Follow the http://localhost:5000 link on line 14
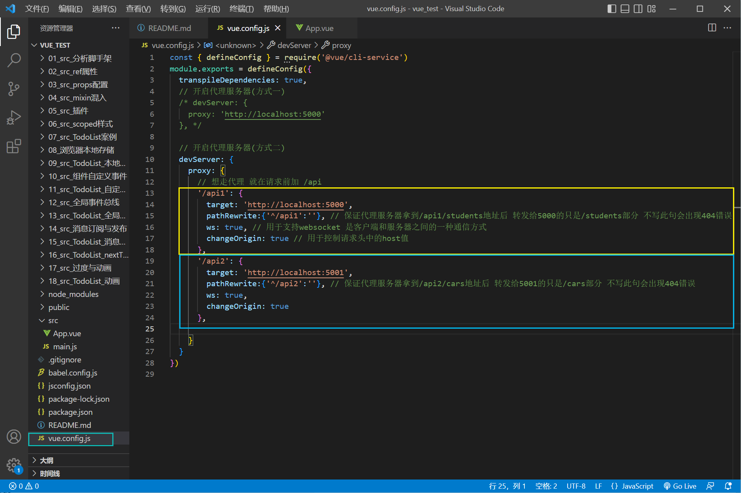Image resolution: width=741 pixels, height=493 pixels. coord(296,205)
